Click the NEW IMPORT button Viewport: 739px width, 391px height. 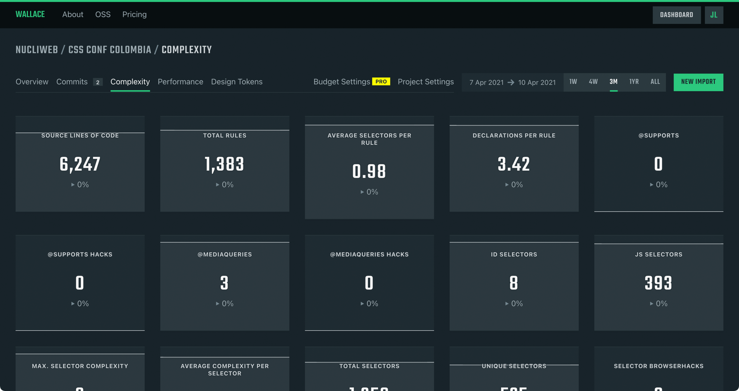pyautogui.click(x=698, y=82)
